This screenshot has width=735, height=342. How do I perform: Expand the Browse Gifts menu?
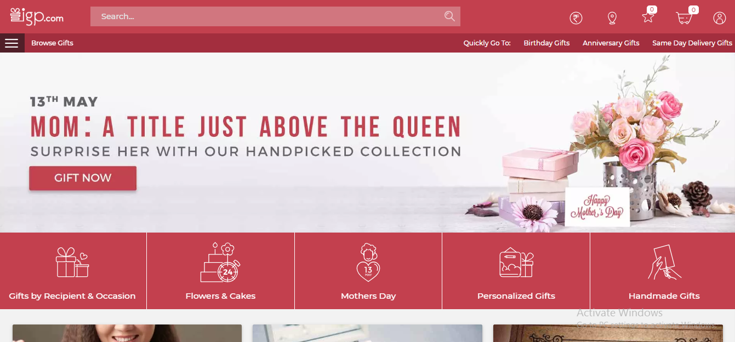(x=52, y=43)
